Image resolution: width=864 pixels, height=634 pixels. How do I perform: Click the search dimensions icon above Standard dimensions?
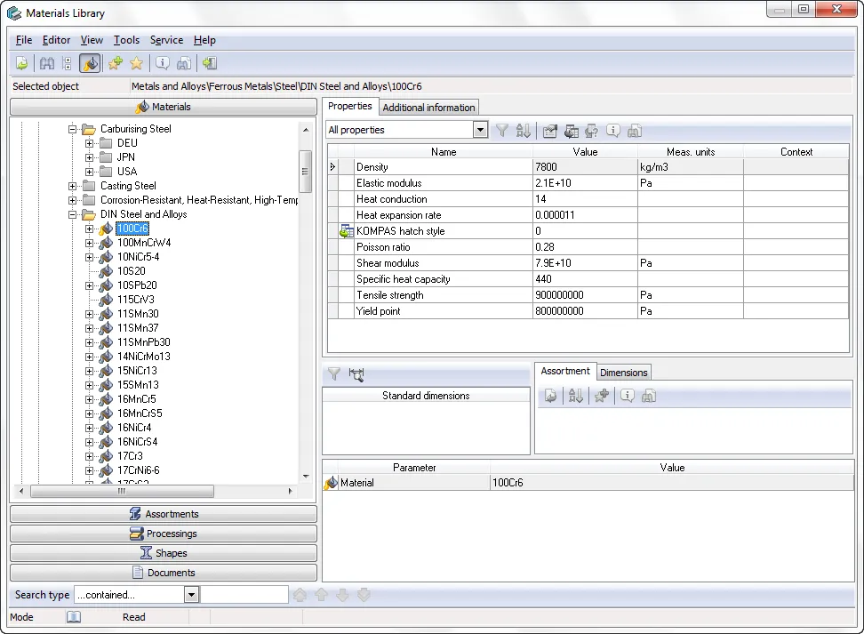[x=357, y=374]
